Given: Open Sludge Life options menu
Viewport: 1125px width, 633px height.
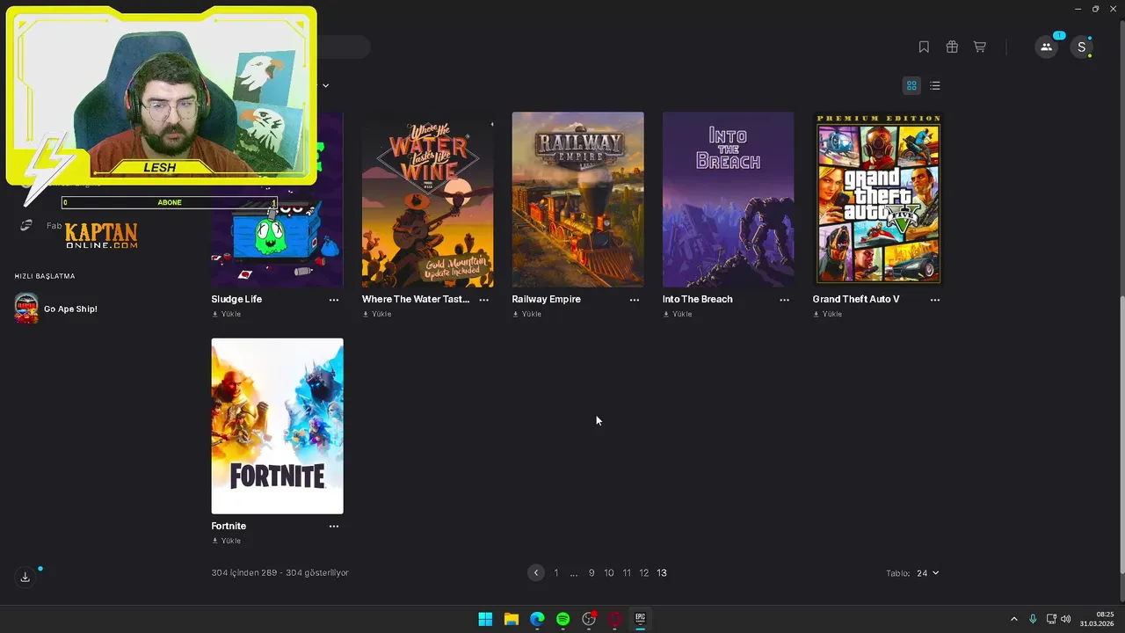Looking at the screenshot, I should (334, 300).
